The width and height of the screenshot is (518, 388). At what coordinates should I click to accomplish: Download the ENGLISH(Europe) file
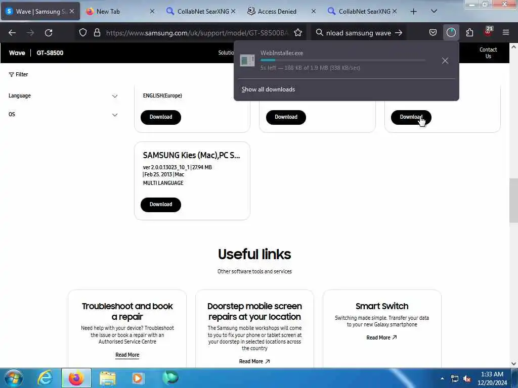coord(161,117)
